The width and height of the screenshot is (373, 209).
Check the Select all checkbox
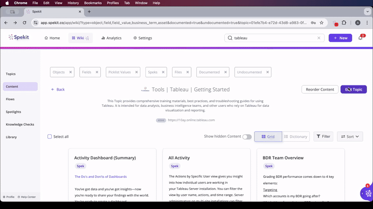[49, 137]
